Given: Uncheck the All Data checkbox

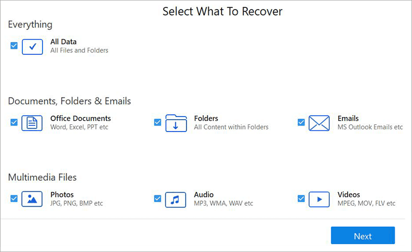Looking at the screenshot, I should click(14, 45).
